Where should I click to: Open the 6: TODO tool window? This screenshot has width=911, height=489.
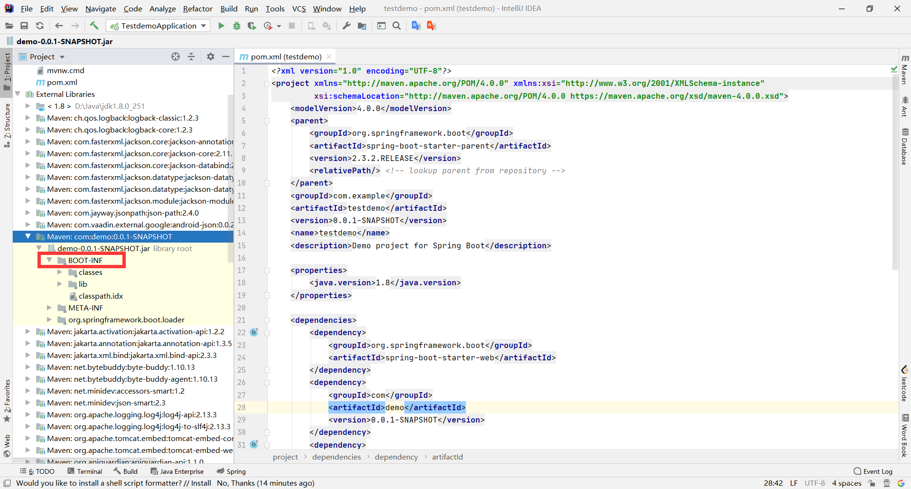[x=37, y=471]
